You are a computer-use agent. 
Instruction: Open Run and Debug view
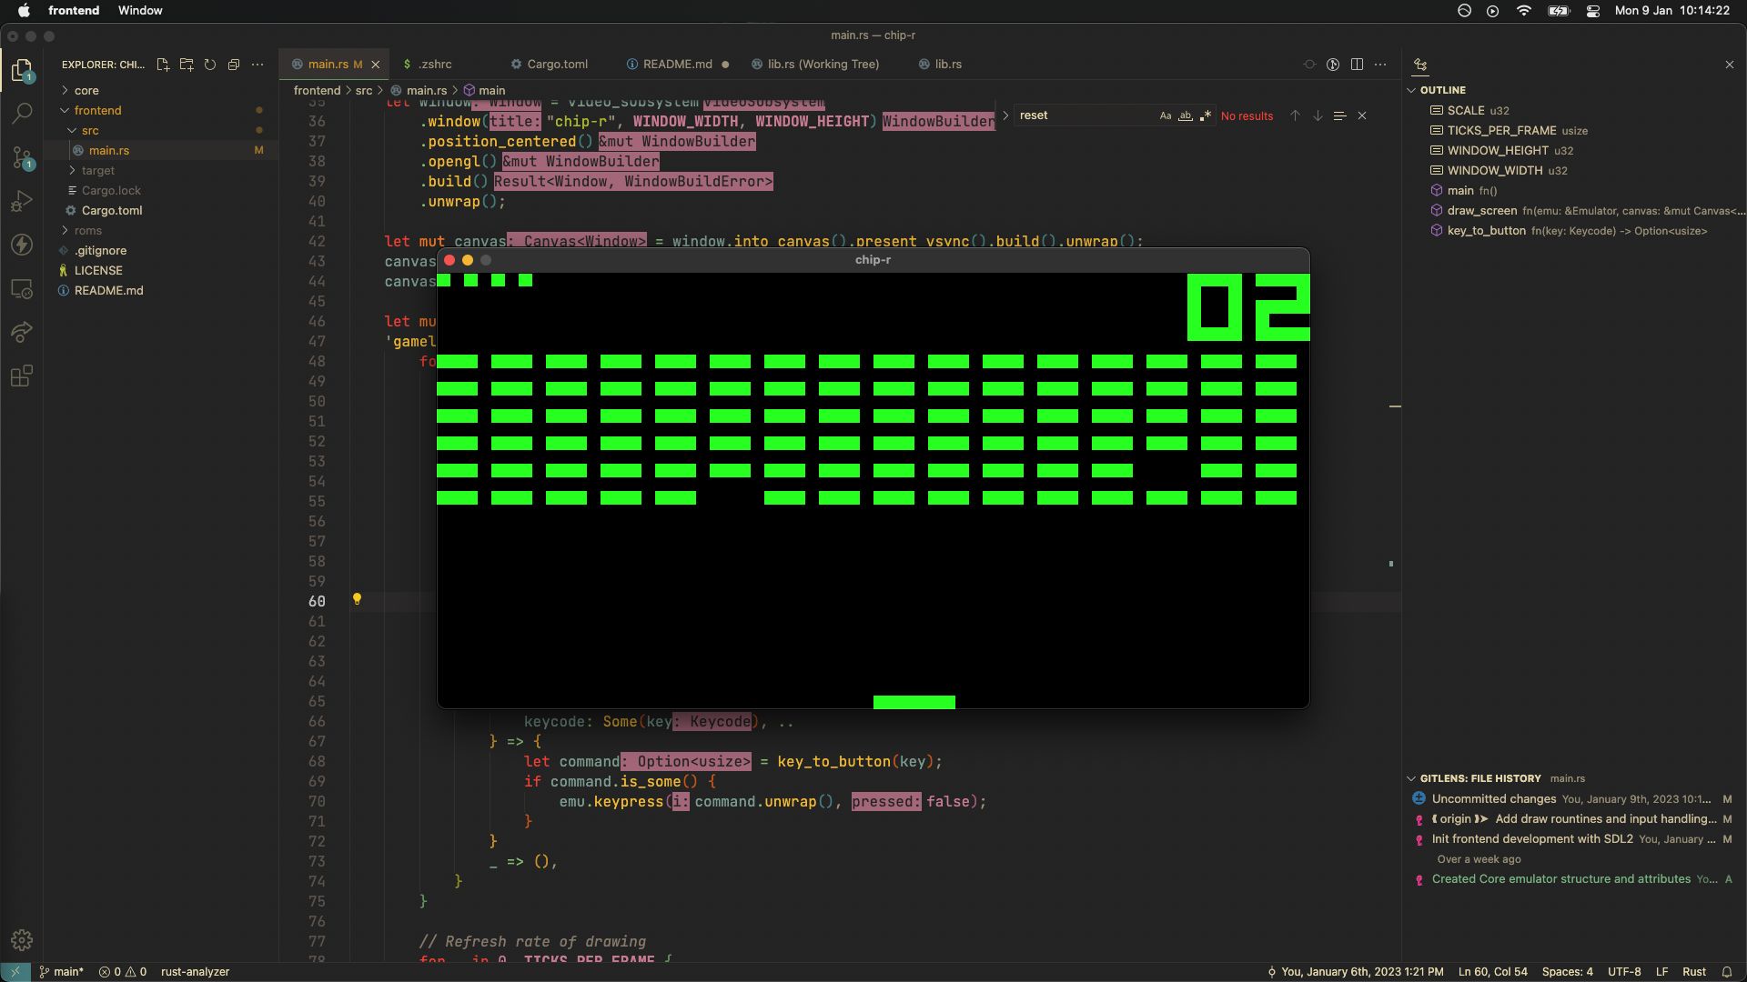22,201
